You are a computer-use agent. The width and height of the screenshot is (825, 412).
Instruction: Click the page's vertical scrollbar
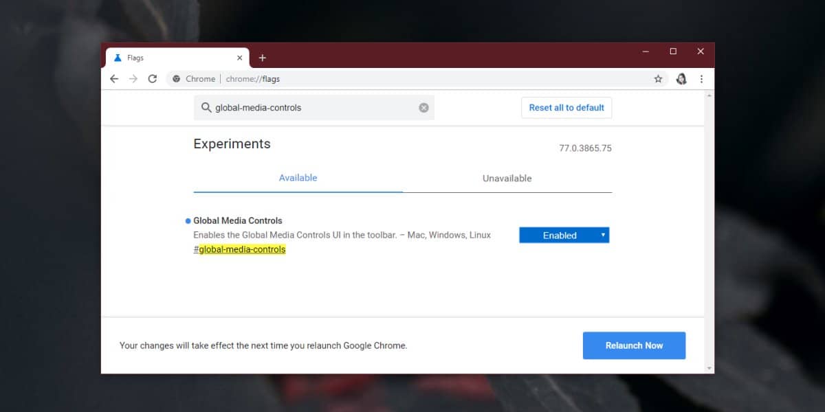click(x=709, y=206)
